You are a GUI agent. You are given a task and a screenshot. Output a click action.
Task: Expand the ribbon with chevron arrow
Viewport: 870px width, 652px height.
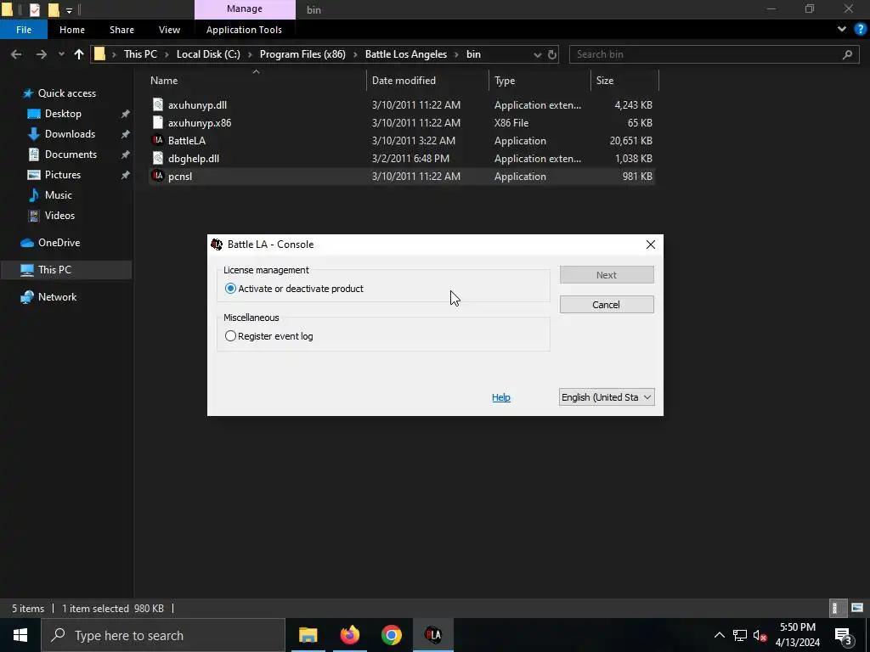click(x=842, y=30)
